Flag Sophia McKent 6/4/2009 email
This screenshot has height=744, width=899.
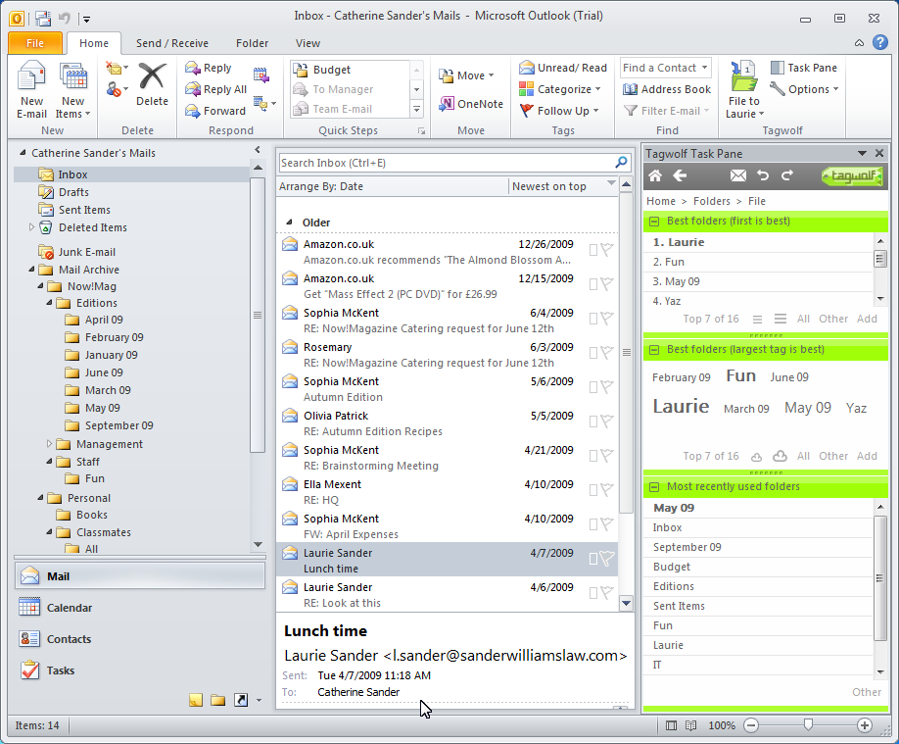607,318
